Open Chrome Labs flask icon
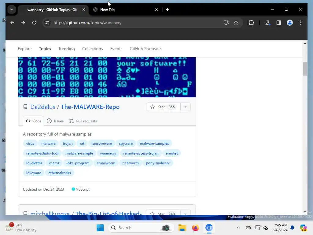Image resolution: width=313 pixels, height=235 pixels. 267,23
